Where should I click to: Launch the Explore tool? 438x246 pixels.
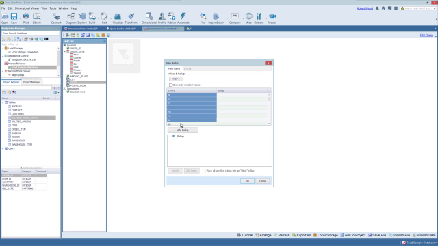[x=82, y=18]
